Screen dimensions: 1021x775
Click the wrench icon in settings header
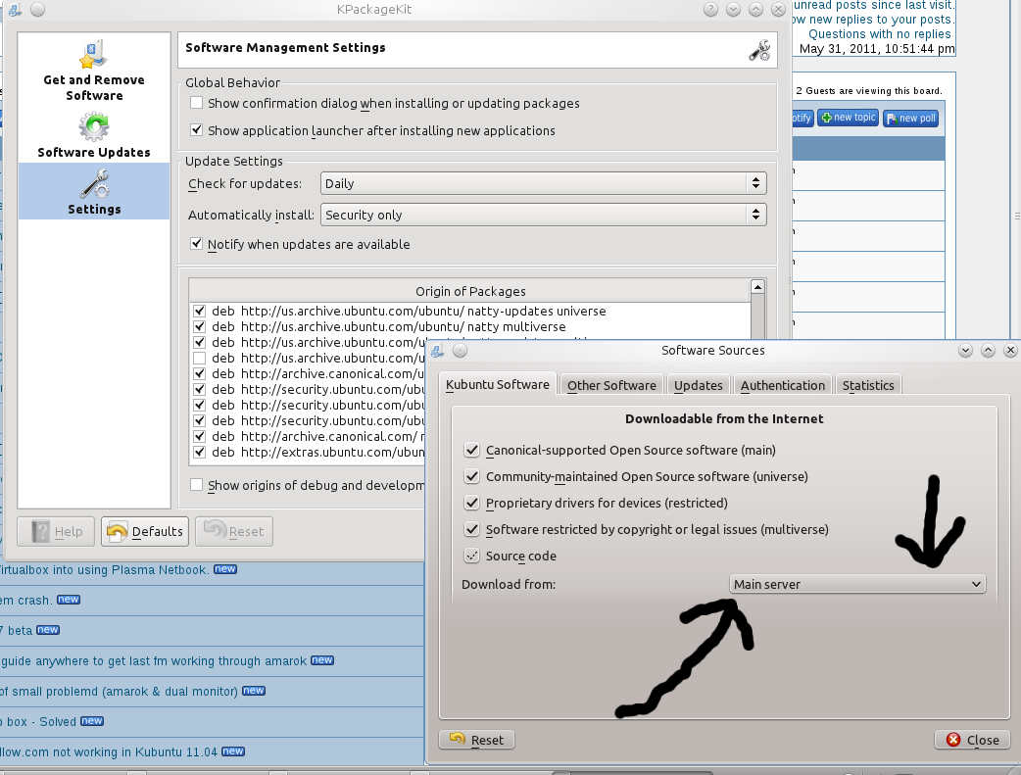pos(759,50)
